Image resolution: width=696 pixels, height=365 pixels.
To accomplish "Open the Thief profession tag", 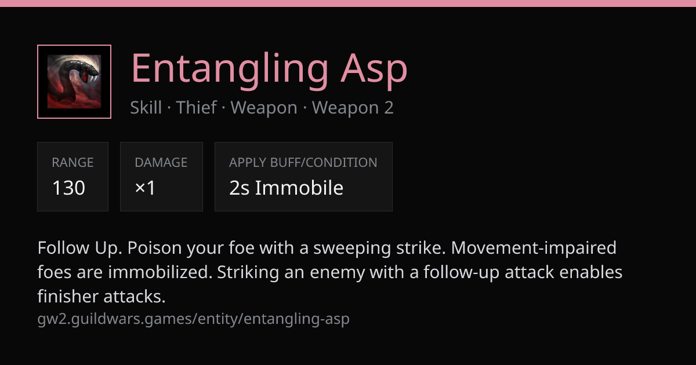I will click(x=196, y=108).
